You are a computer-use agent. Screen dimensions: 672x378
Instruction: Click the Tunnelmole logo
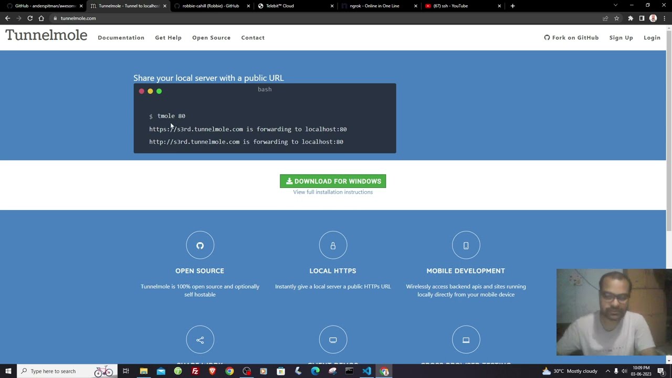point(46,36)
